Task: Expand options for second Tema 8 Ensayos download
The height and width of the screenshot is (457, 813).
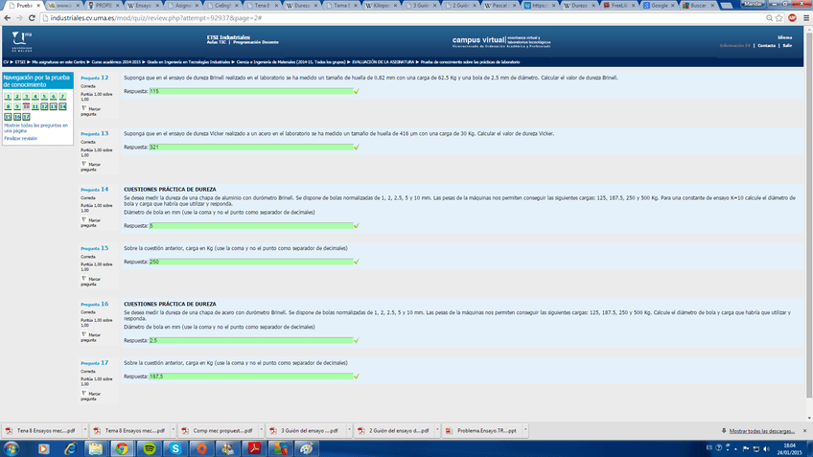Action: 174,430
